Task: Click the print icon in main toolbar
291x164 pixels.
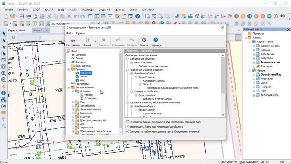Action: [x=29, y=16]
